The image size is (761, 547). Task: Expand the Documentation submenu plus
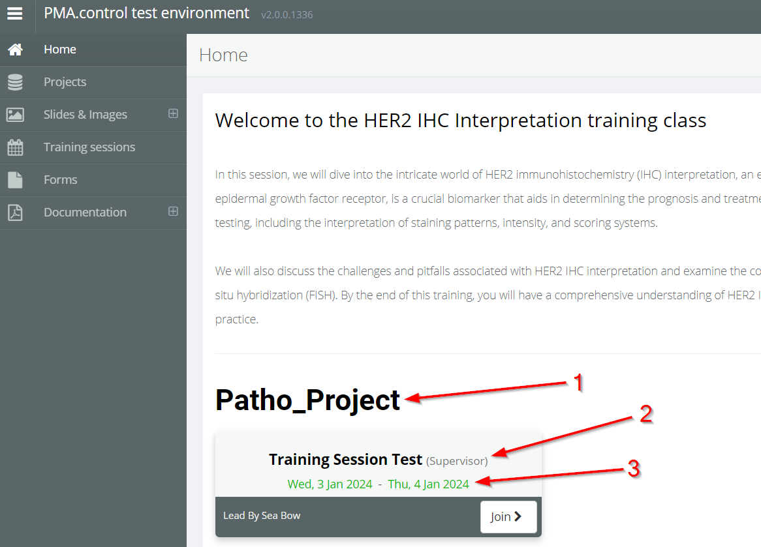click(173, 211)
